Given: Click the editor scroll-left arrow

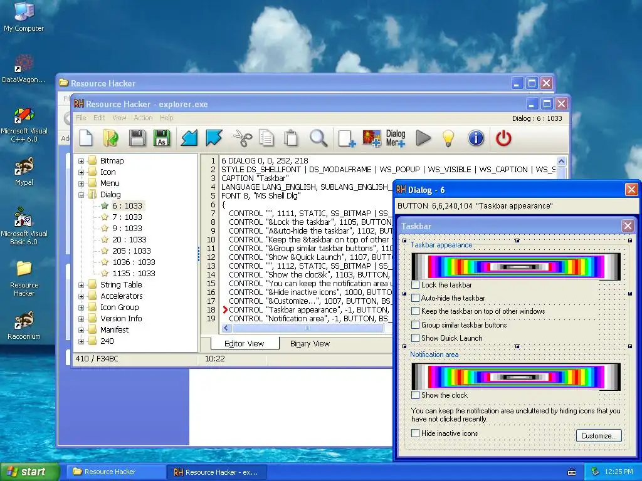Looking at the screenshot, I should click(226, 328).
